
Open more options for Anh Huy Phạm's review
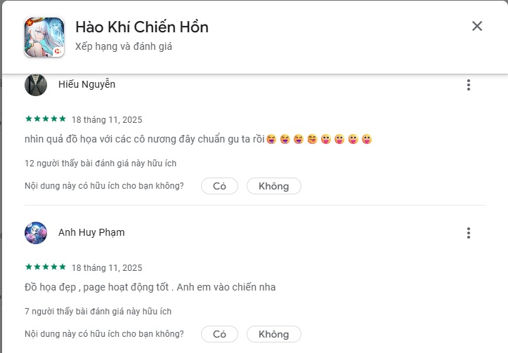(x=469, y=233)
